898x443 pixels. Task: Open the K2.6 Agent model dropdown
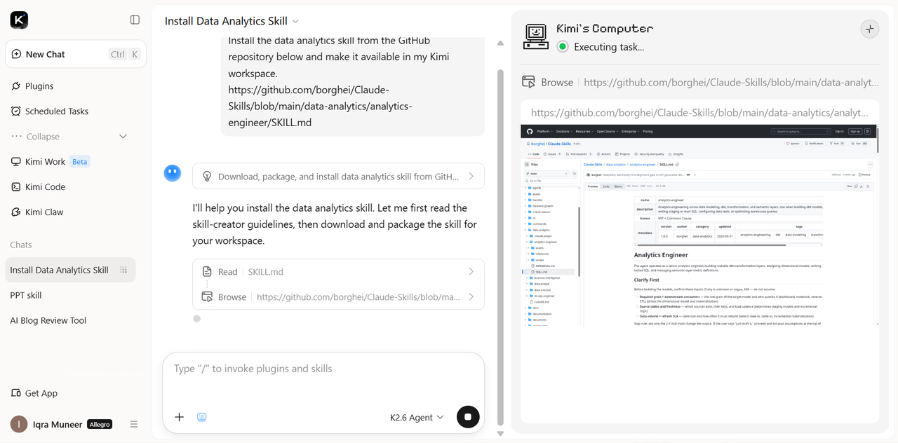click(417, 417)
